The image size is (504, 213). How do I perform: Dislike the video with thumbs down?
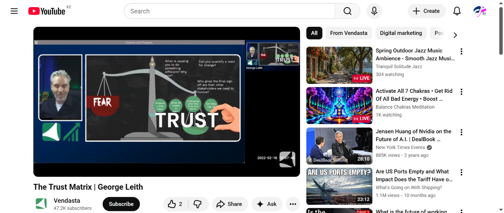[x=198, y=204]
